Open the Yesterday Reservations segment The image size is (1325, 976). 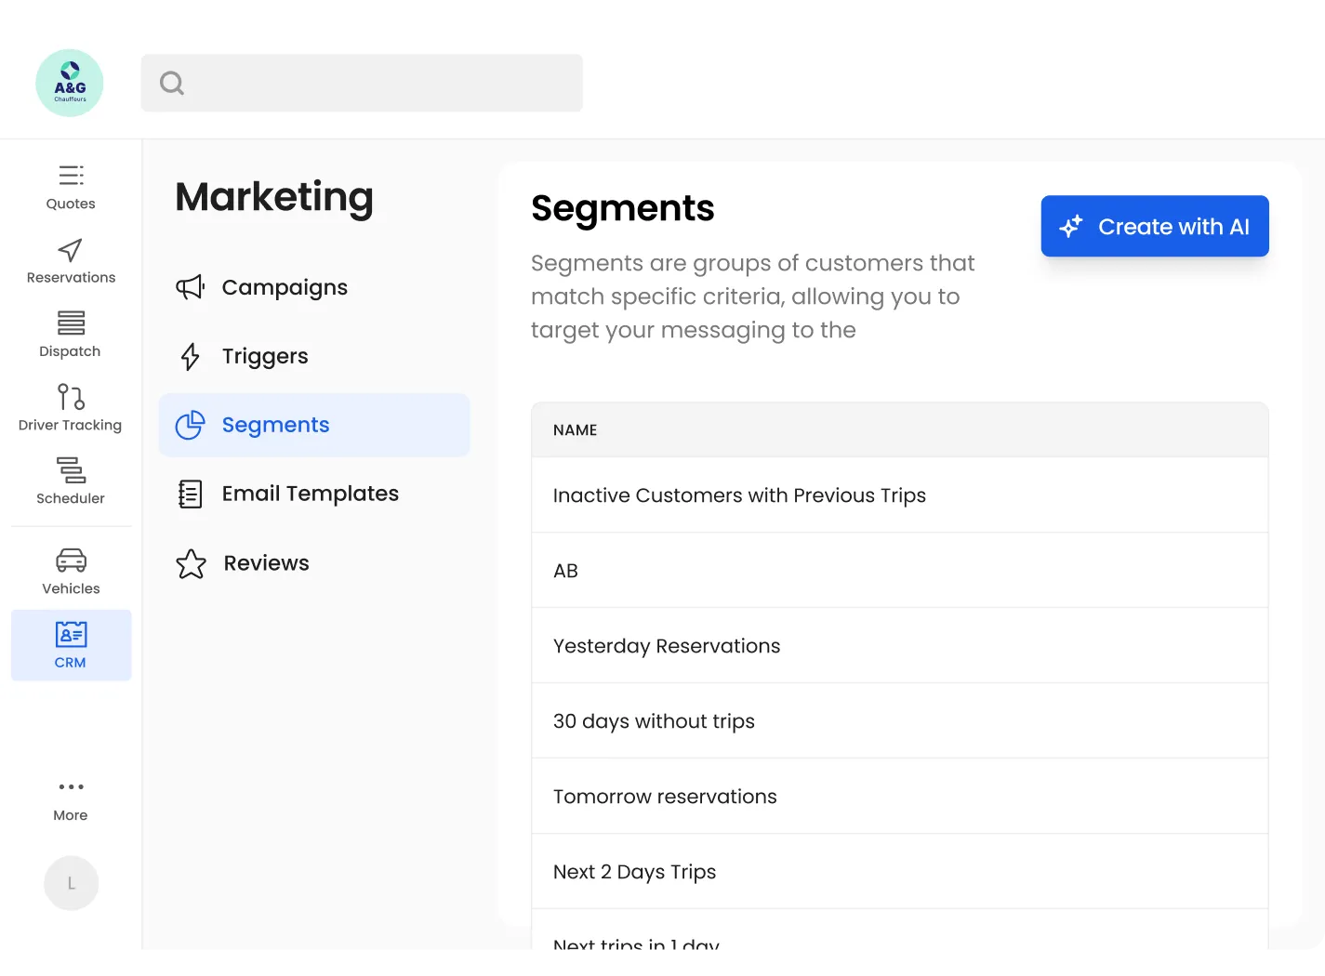[900, 646]
